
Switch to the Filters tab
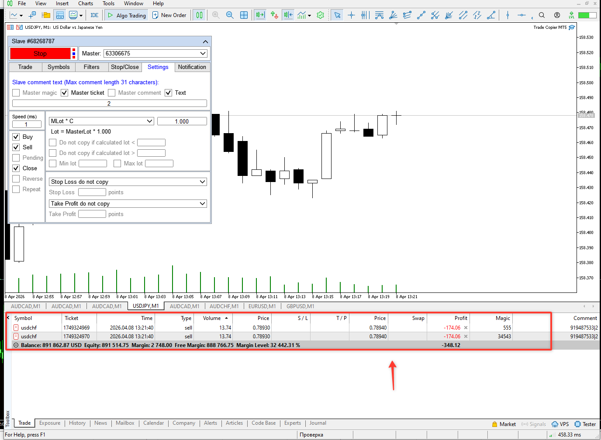click(x=92, y=67)
